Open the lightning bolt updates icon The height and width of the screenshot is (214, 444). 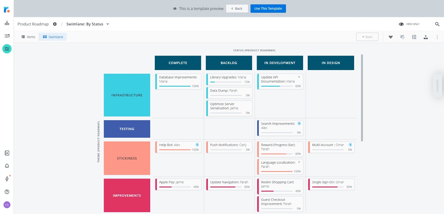(7, 179)
